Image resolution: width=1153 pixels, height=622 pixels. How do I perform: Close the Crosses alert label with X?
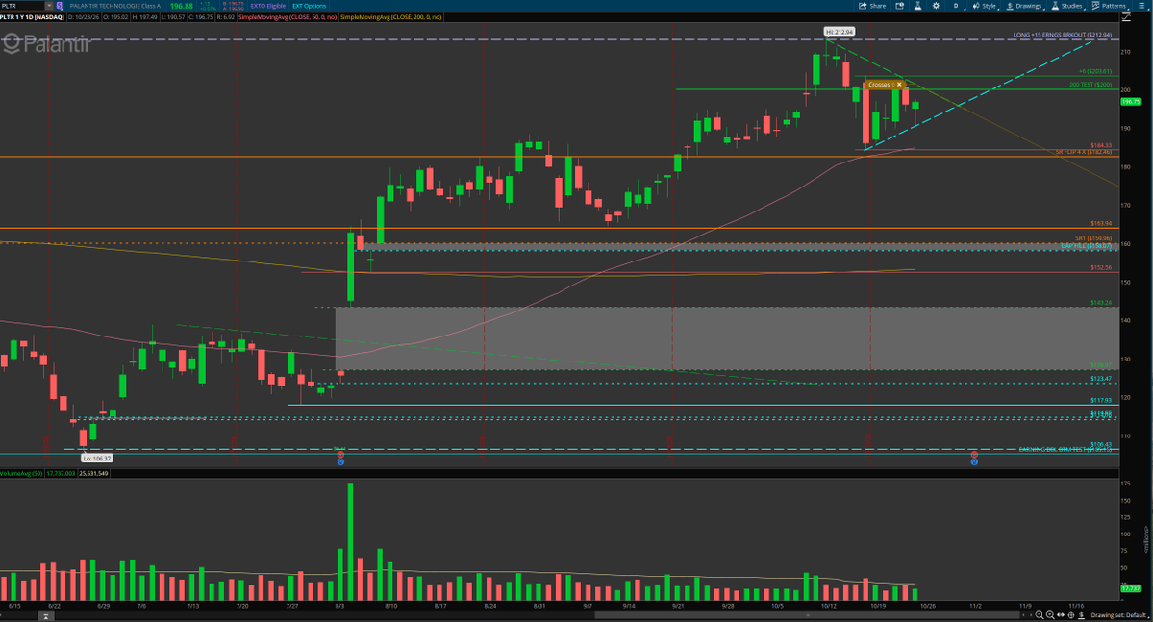898,85
